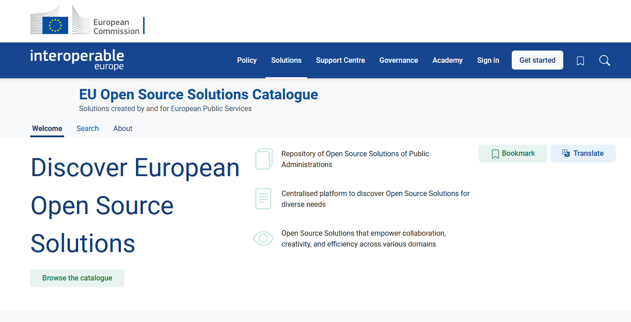Viewport: 631px width, 322px height.
Task: Open the Solutions menu
Action: [286, 60]
